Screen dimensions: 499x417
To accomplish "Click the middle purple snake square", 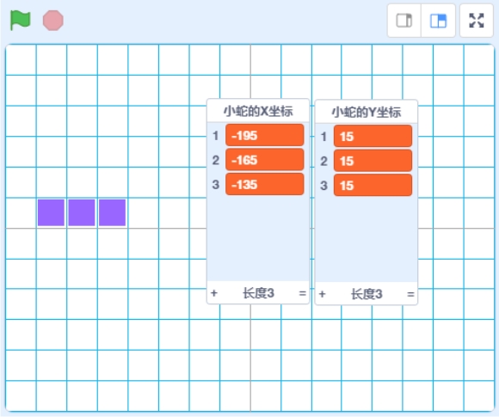I will pos(82,212).
